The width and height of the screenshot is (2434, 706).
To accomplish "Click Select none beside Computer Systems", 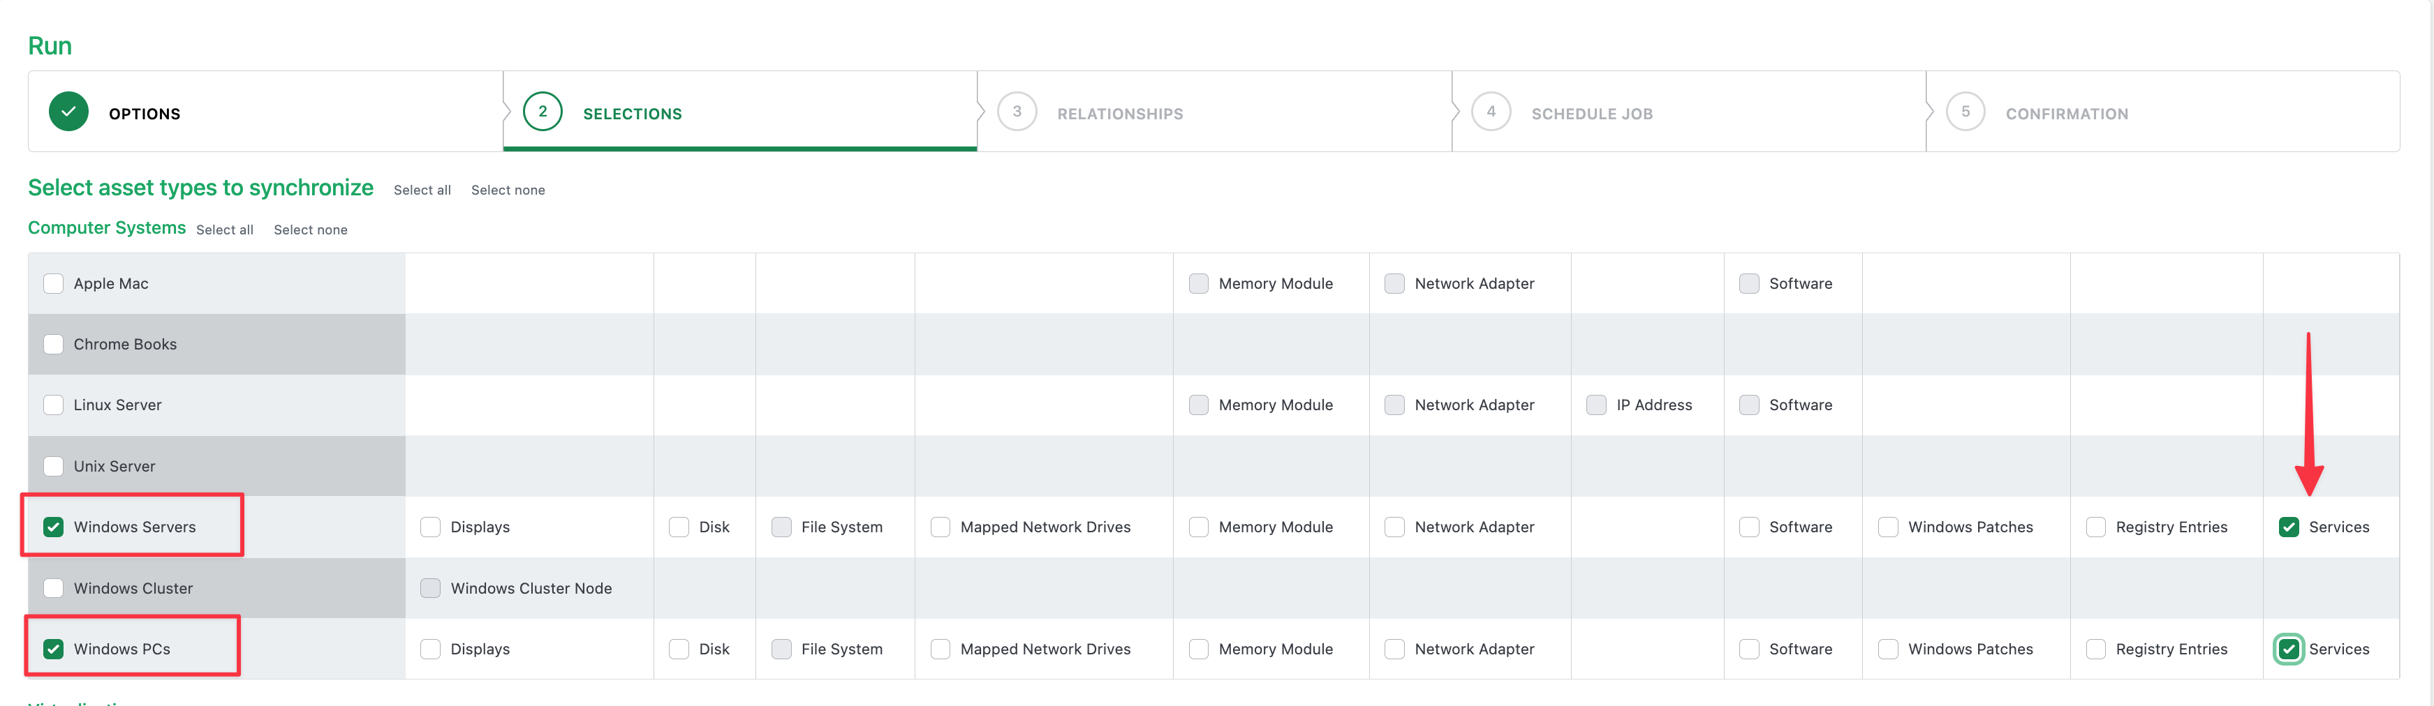I will click(x=311, y=230).
